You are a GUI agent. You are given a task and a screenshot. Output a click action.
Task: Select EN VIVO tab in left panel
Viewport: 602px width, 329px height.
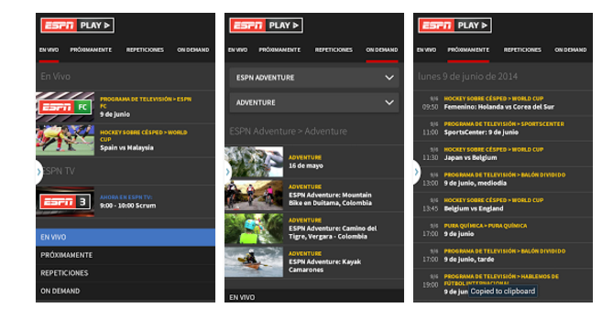point(49,50)
